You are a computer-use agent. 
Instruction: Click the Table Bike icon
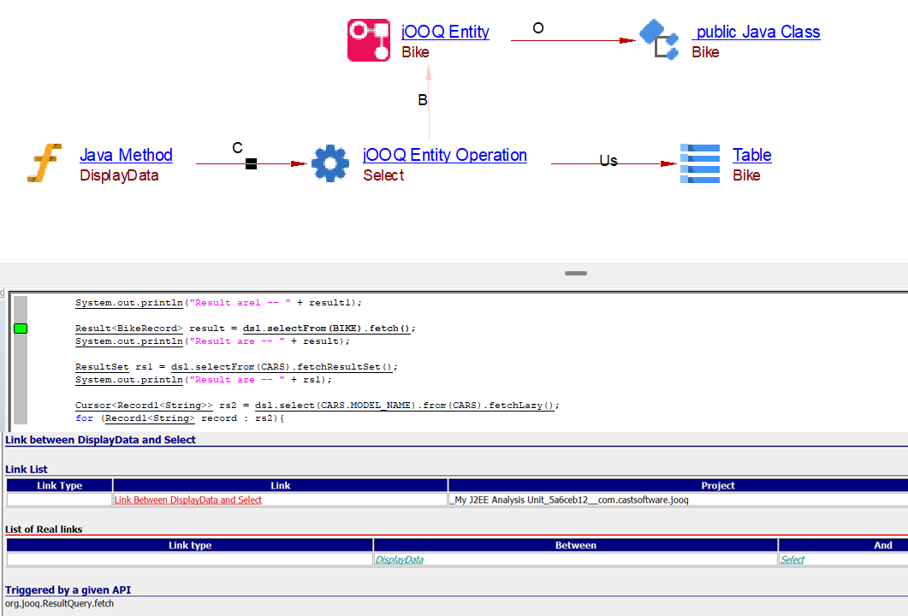[x=699, y=163]
